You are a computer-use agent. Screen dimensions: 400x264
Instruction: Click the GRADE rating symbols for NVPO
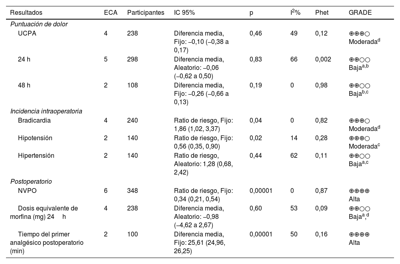[359, 191]
